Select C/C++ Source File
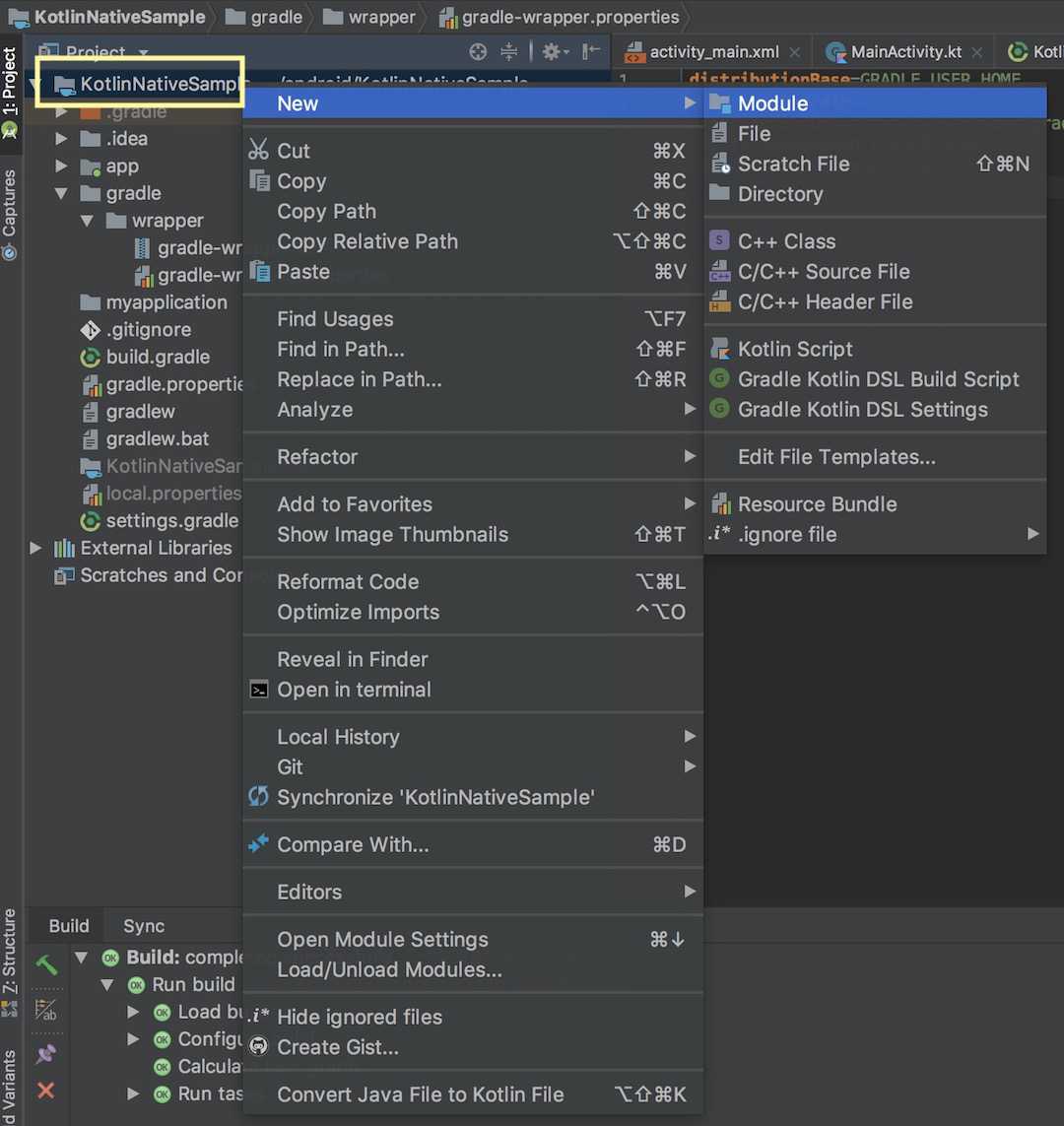The height and width of the screenshot is (1126, 1064). pos(875,272)
